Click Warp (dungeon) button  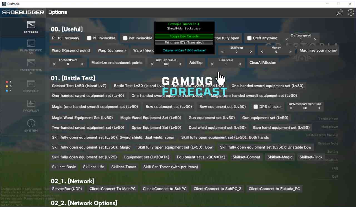click(x=112, y=50)
